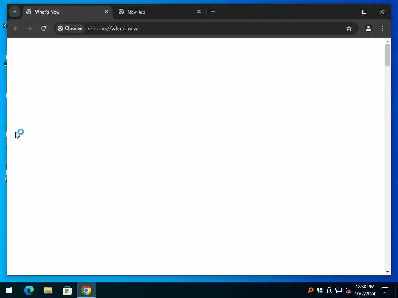
Task: Close the What's New tab
Action: tap(106, 12)
